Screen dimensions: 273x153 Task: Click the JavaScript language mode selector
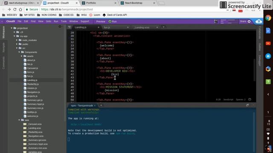click(228, 99)
